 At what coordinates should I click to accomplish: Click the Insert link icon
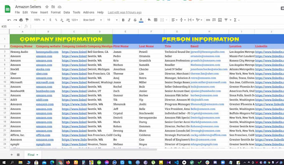pyautogui.click(x=208, y=20)
